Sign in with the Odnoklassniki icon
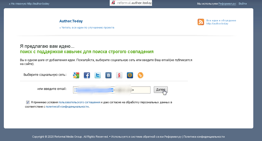The height and width of the screenshot is (141, 262). pyautogui.click(x=140, y=75)
